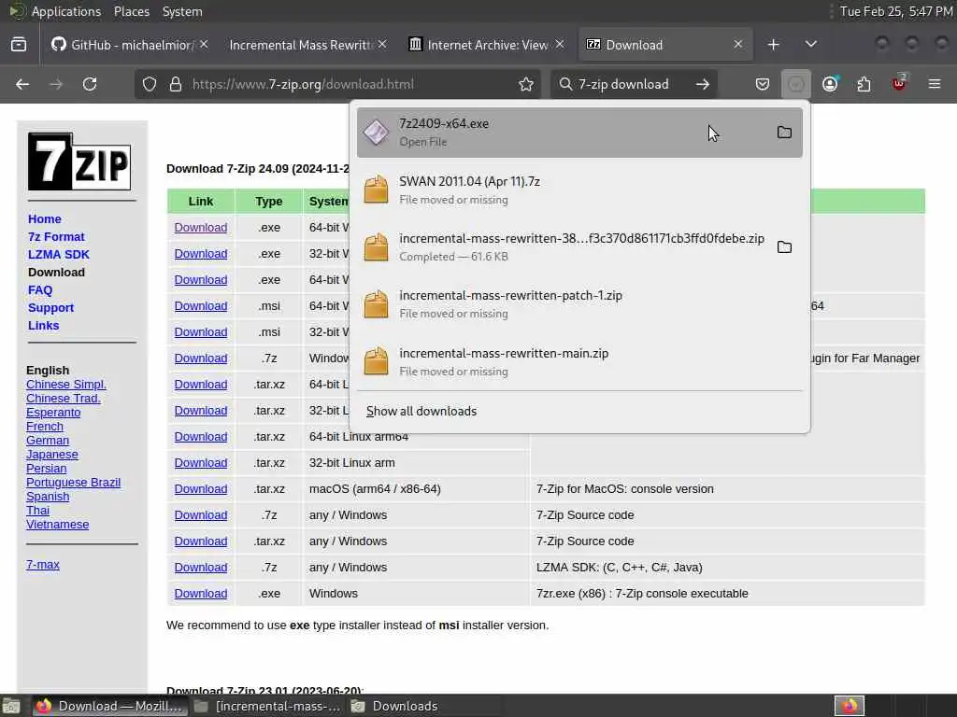957x717 pixels.
Task: Open the System menu
Action: (182, 11)
